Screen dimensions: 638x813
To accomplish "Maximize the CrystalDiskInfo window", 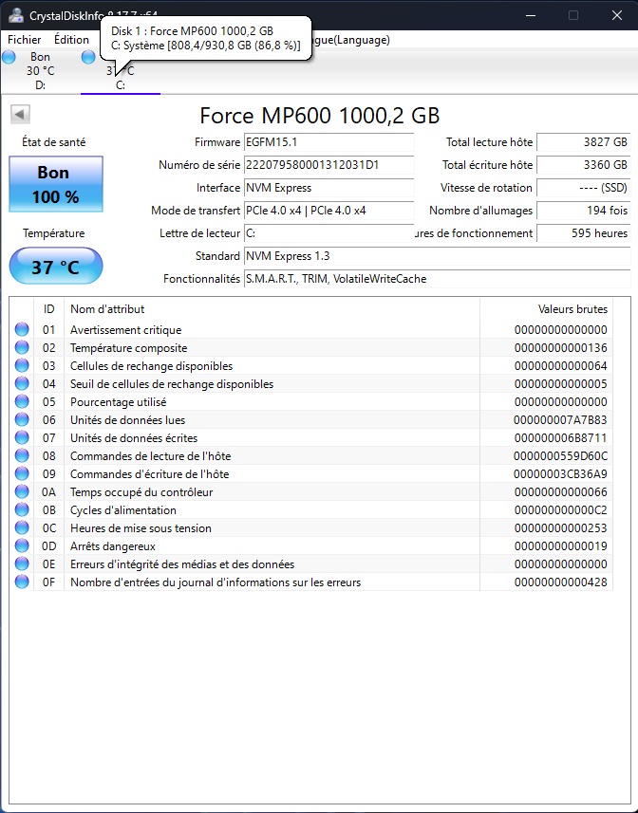I will coord(573,15).
